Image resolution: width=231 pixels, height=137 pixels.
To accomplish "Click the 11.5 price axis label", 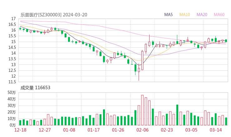I will pyautogui.click(x=12, y=82).
